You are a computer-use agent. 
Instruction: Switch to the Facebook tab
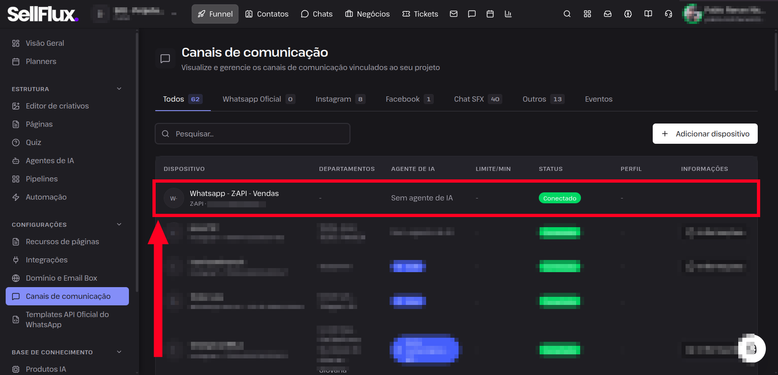(x=410, y=99)
